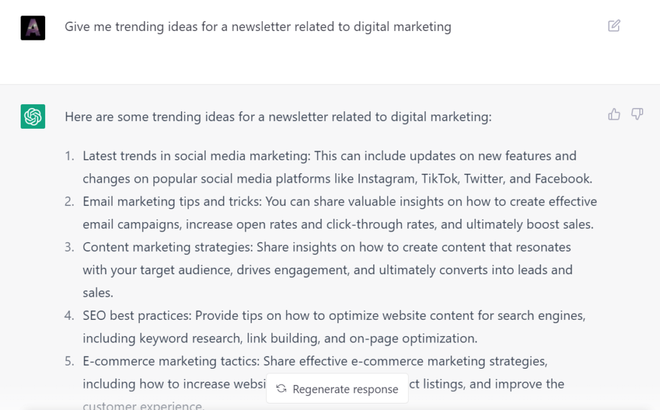This screenshot has height=410, width=660.
Task: Click the edit icon next to the prompt
Action: 614,25
